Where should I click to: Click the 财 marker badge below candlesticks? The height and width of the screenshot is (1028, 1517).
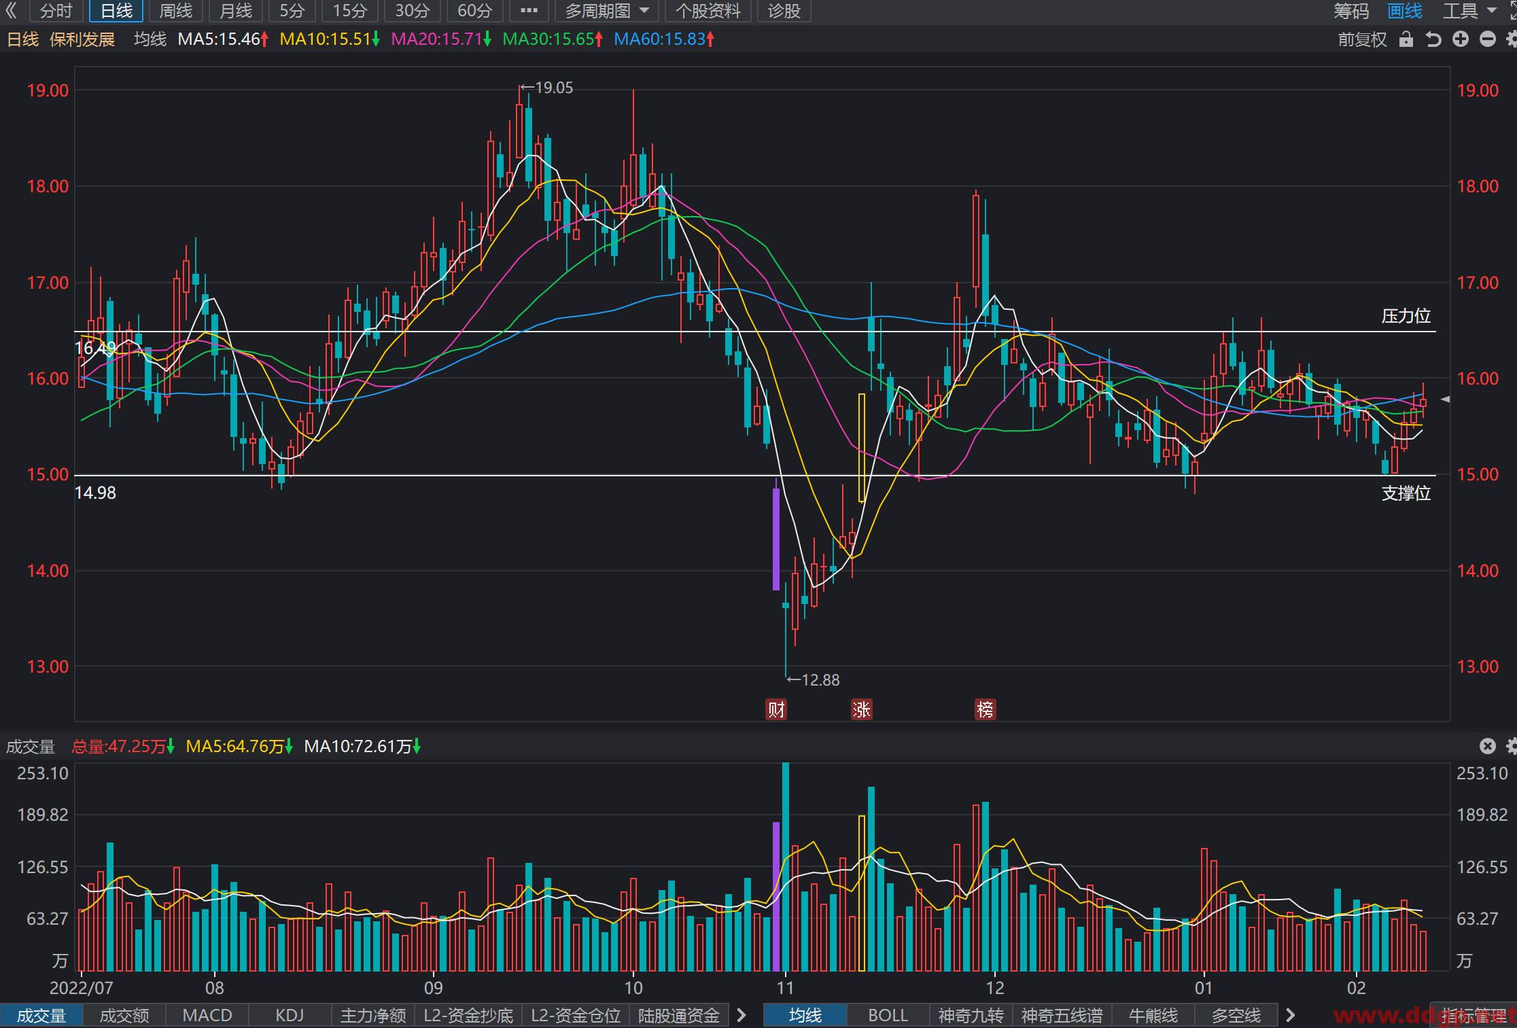pos(776,709)
